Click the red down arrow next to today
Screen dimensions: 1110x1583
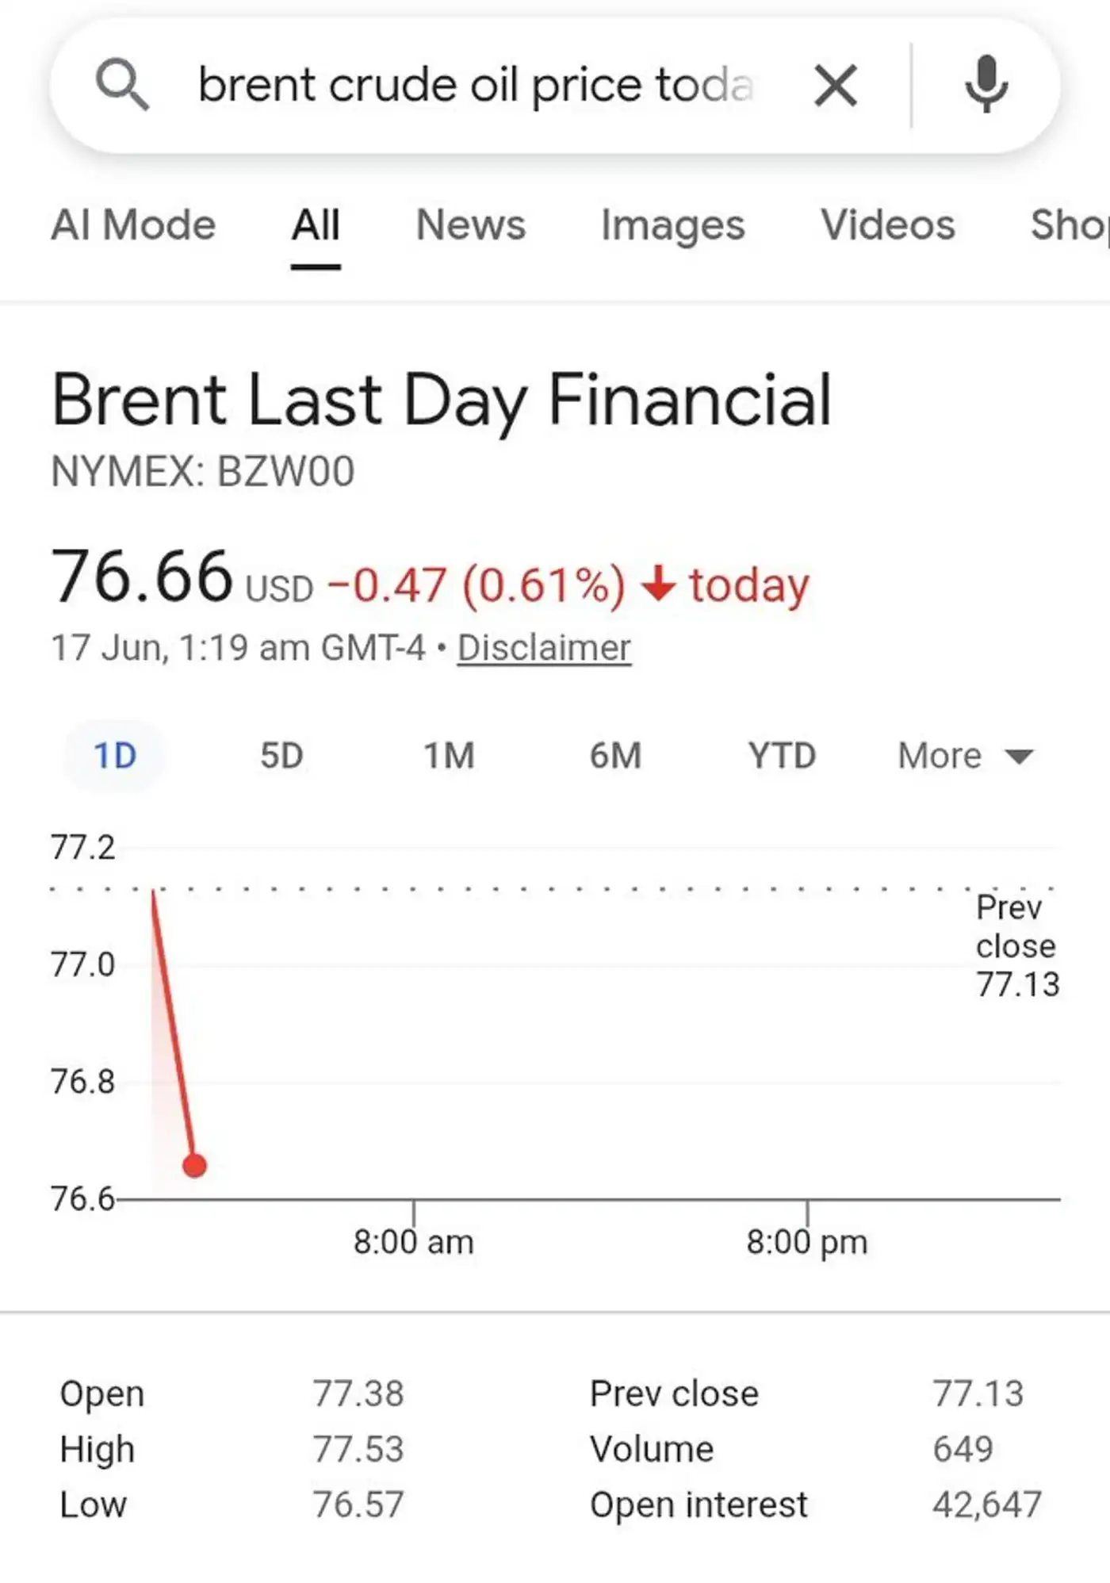(658, 585)
